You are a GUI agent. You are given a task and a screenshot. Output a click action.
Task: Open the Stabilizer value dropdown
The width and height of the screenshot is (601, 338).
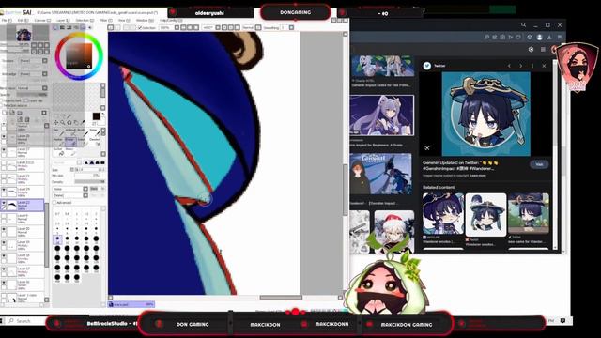point(291,27)
